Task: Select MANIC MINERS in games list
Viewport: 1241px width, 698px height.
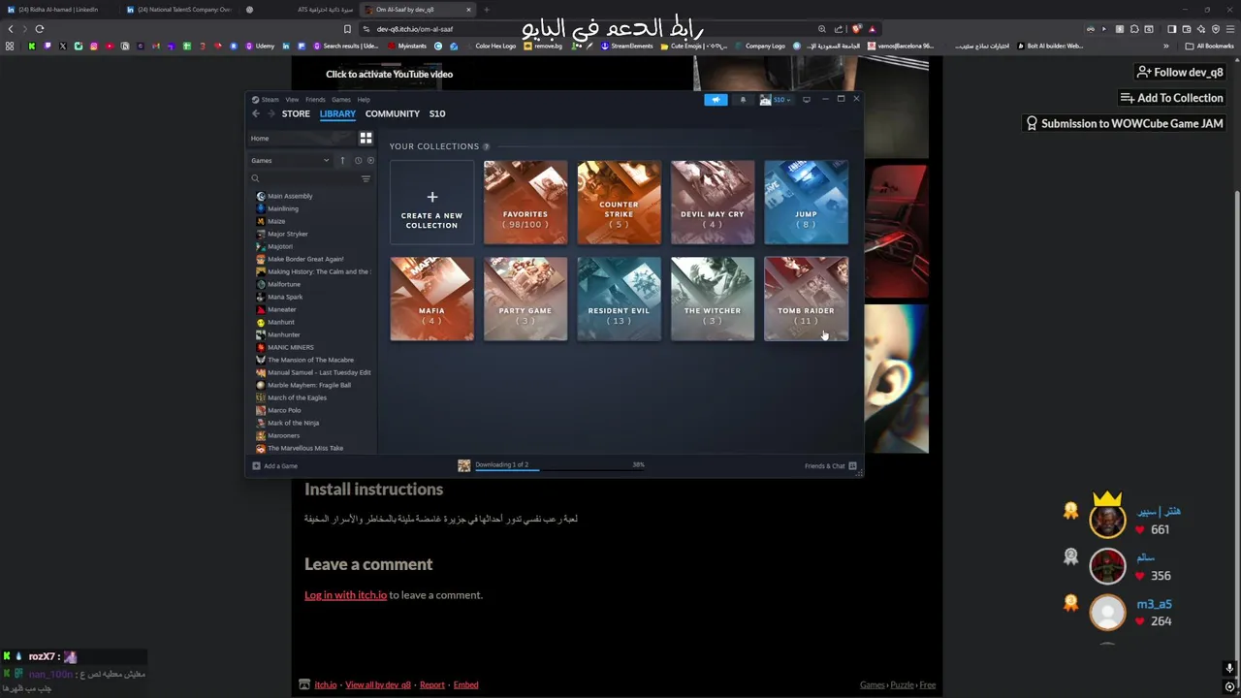Action: click(290, 347)
